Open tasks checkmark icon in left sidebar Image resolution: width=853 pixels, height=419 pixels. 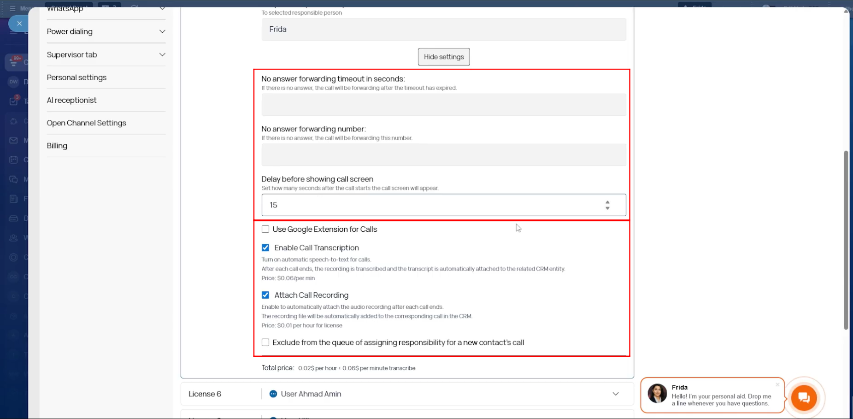point(13,101)
